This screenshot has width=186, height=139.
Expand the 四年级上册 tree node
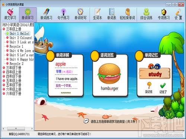click(x=13, y=72)
